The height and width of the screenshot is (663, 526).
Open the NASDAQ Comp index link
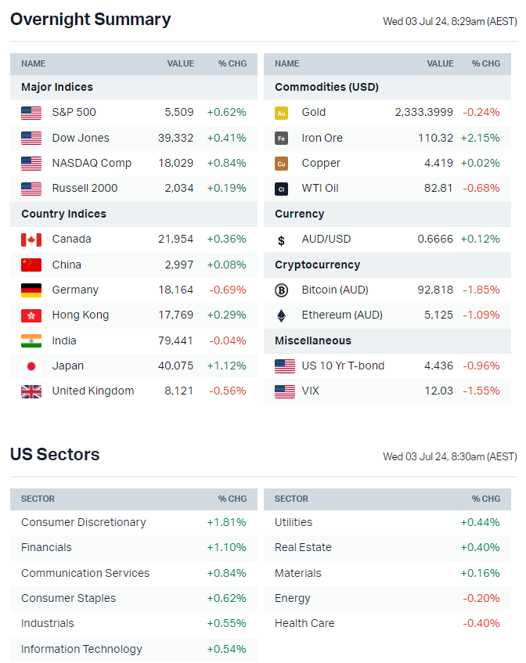click(92, 164)
